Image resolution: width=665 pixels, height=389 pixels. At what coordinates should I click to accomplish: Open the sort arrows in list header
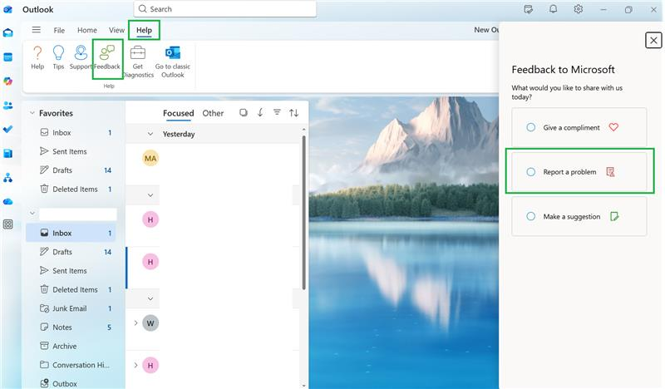tap(294, 113)
